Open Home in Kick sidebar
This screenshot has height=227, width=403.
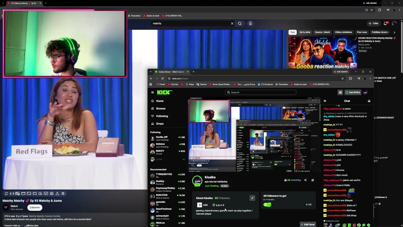pos(160,101)
